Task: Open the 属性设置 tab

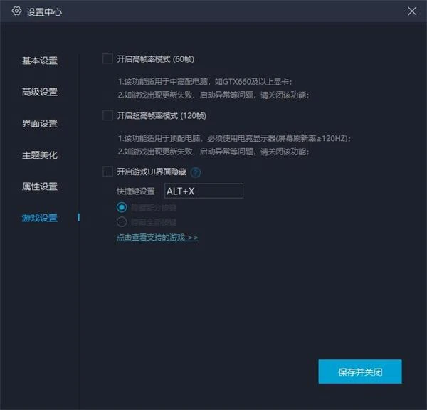Action: 40,186
